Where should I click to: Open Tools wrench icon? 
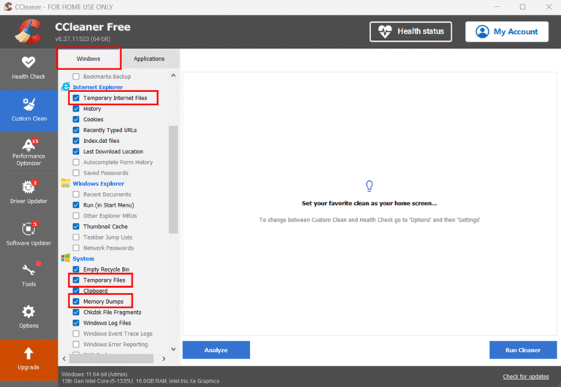[28, 269]
